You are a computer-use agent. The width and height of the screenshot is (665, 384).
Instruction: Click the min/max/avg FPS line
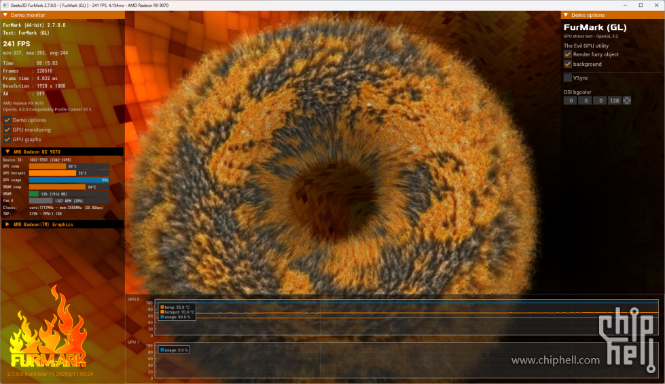[35, 53]
